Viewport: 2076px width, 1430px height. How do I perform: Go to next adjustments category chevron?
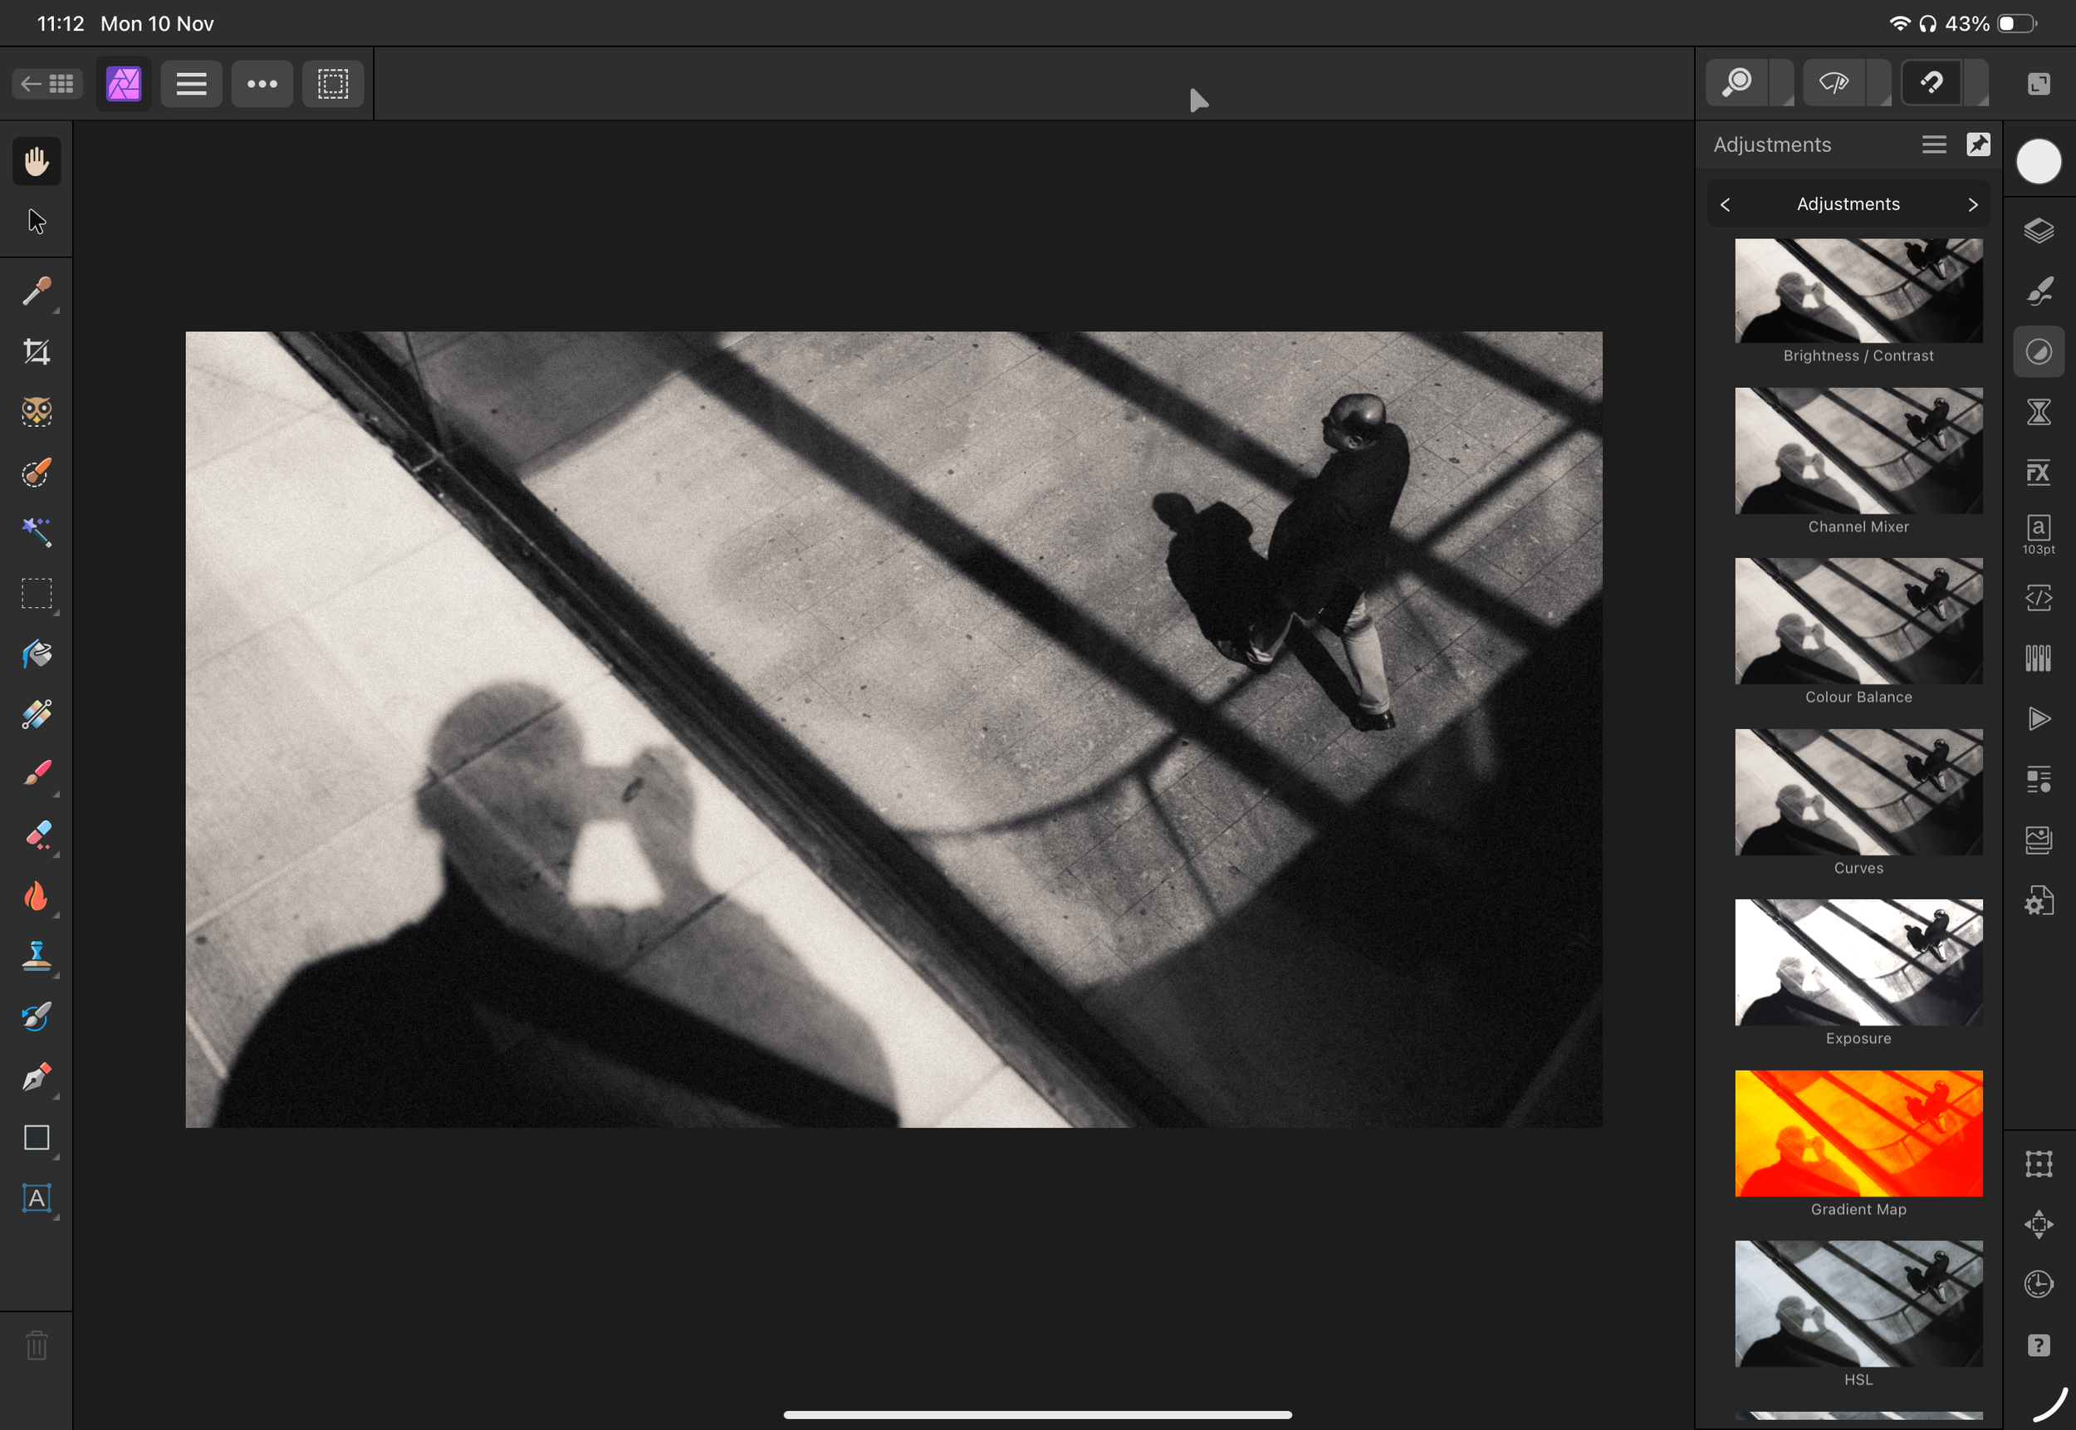1972,204
